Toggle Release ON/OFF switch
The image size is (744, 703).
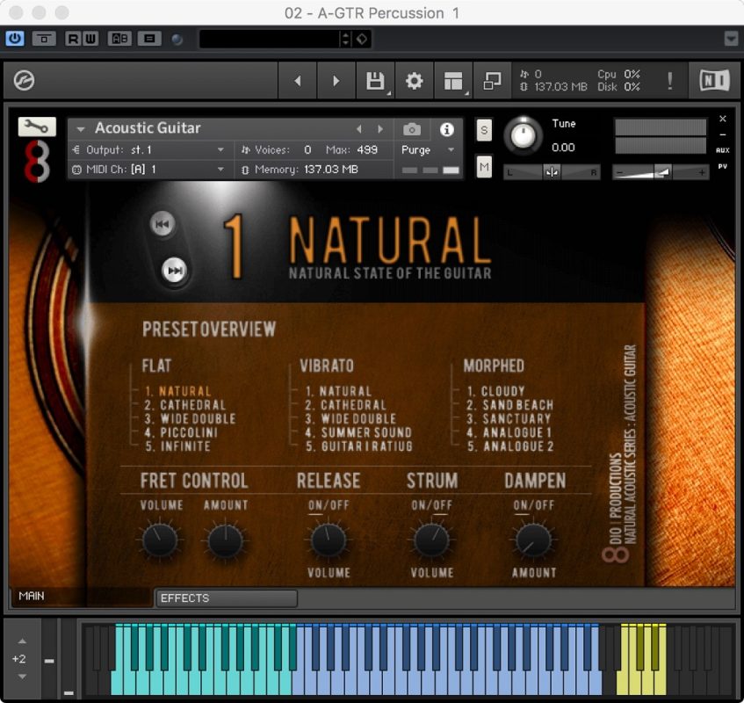(x=329, y=507)
